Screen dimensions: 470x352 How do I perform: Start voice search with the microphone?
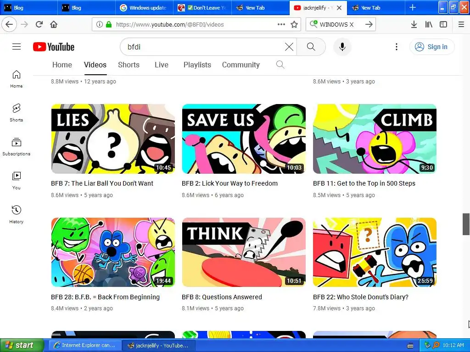coord(342,47)
